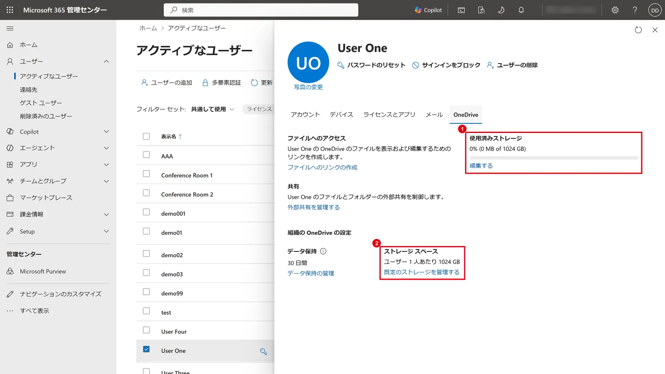Expand the Apps sidebar section

106,165
